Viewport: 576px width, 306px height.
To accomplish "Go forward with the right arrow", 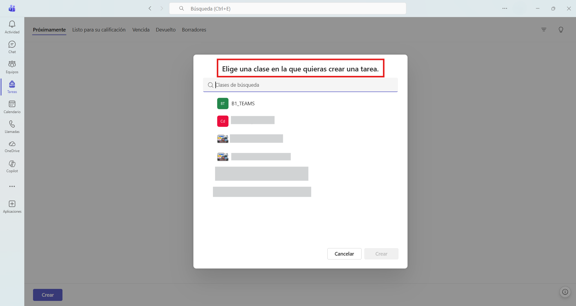I will tap(162, 8).
